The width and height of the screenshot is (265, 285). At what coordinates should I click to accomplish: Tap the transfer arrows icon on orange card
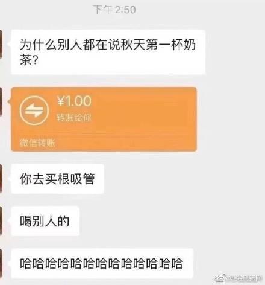(x=34, y=110)
